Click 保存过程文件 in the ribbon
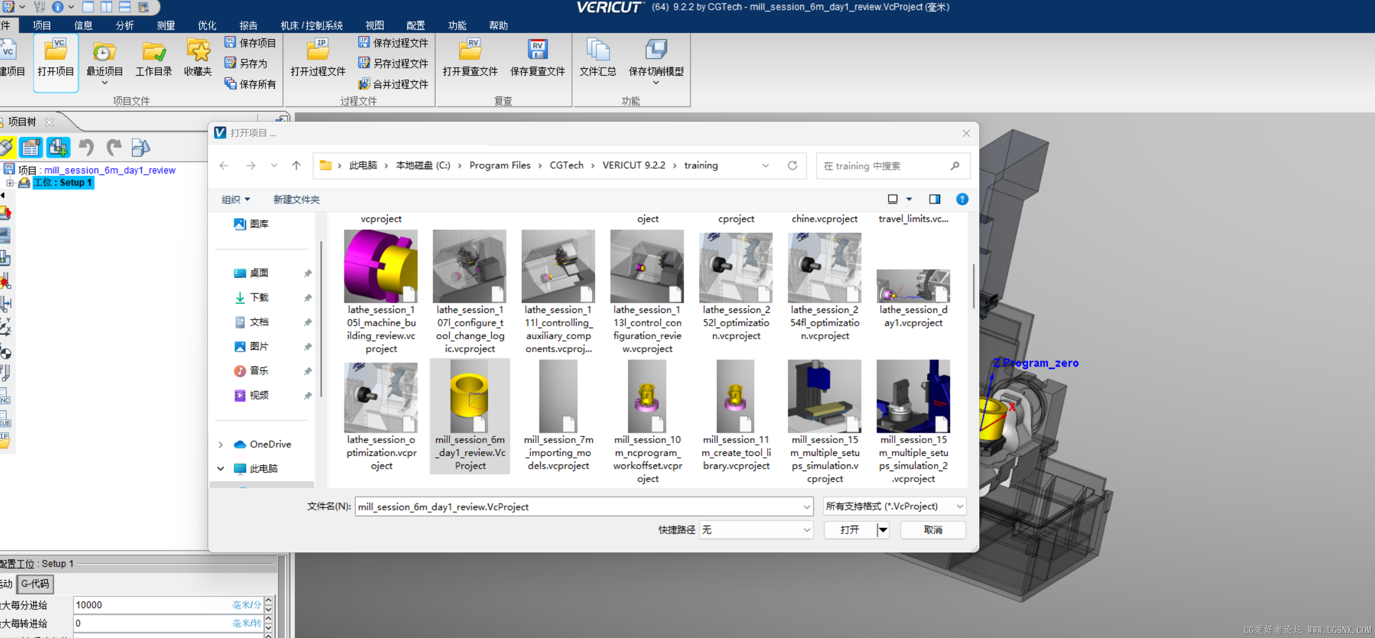Image resolution: width=1375 pixels, height=638 pixels. click(x=393, y=43)
